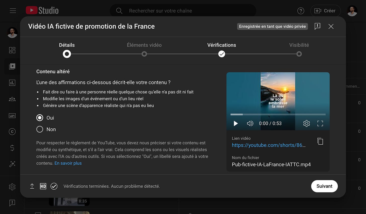Copy the video link
This screenshot has width=366, height=214.
(x=320, y=141)
